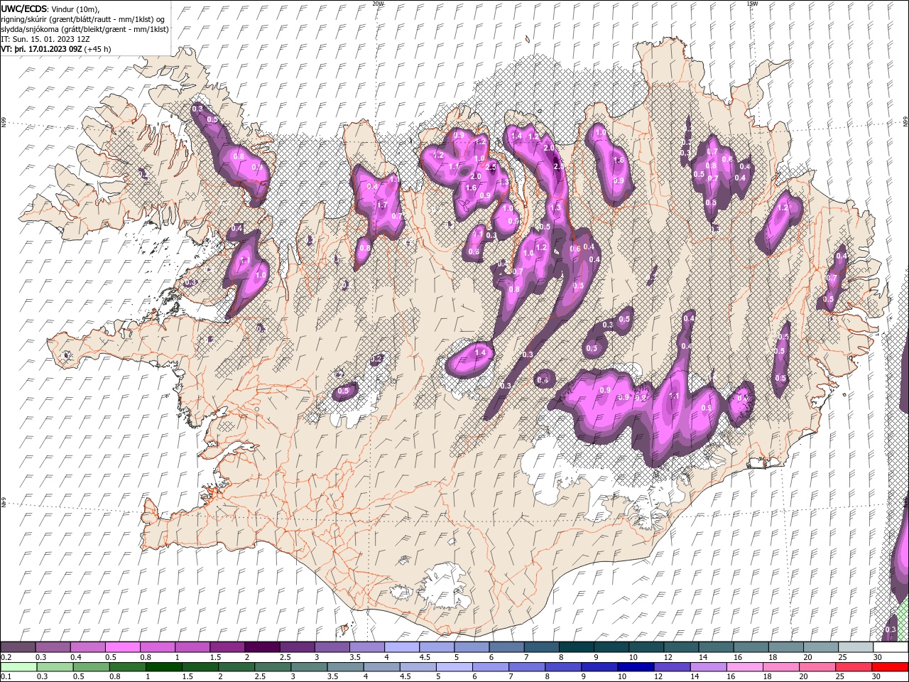Pick the light pink 16 swatch in bottom legend

(746, 666)
